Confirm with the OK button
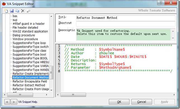 pos(119,102)
